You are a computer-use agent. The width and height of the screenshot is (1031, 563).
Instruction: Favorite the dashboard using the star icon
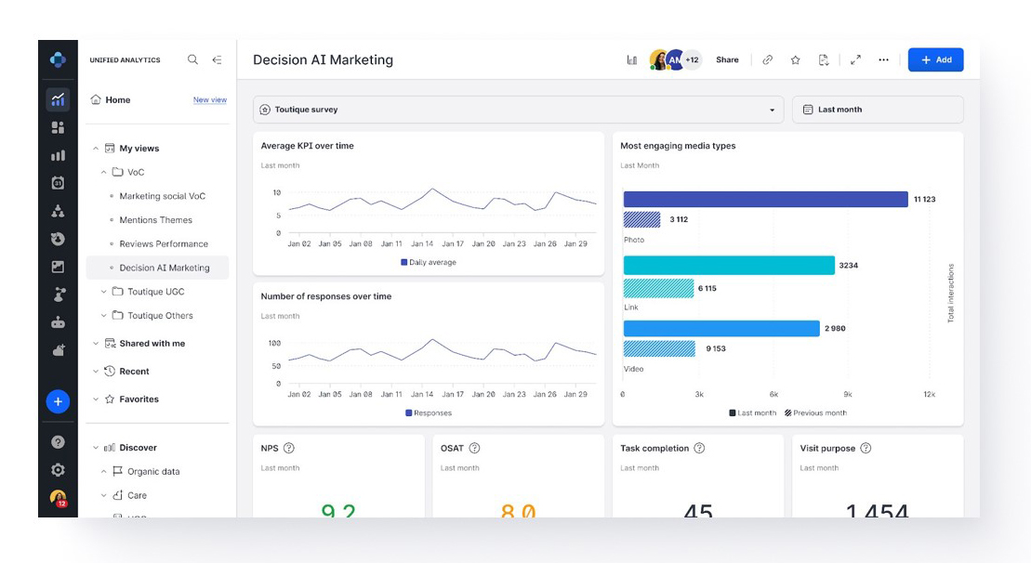(795, 59)
